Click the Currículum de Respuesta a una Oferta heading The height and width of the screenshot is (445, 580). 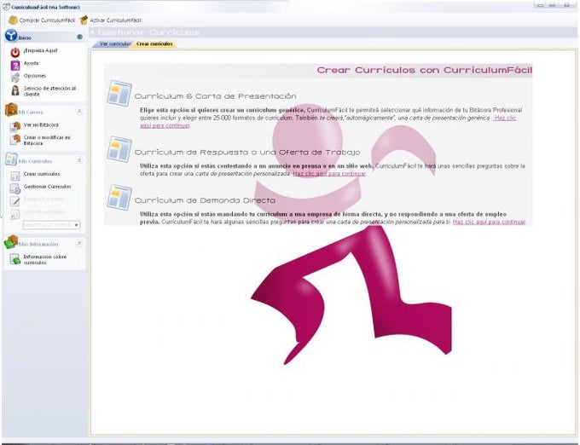pos(247,153)
